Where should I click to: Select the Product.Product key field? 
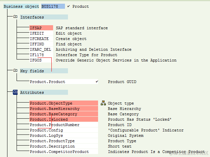[64, 82]
